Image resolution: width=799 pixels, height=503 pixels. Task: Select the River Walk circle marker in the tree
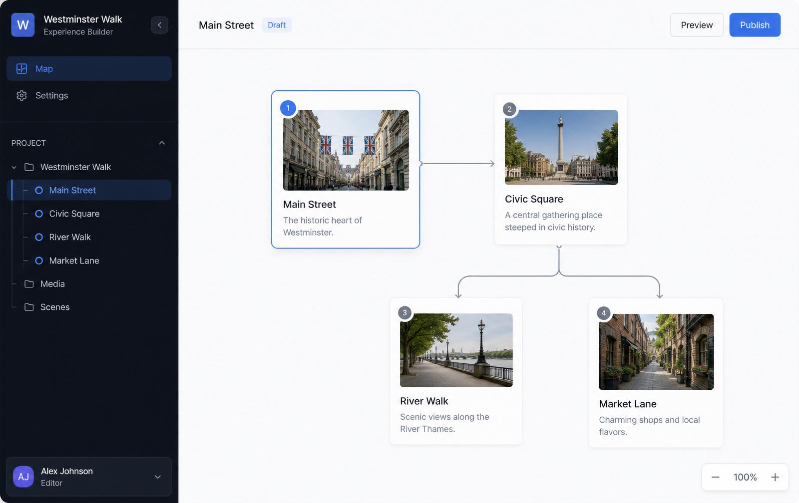click(39, 237)
